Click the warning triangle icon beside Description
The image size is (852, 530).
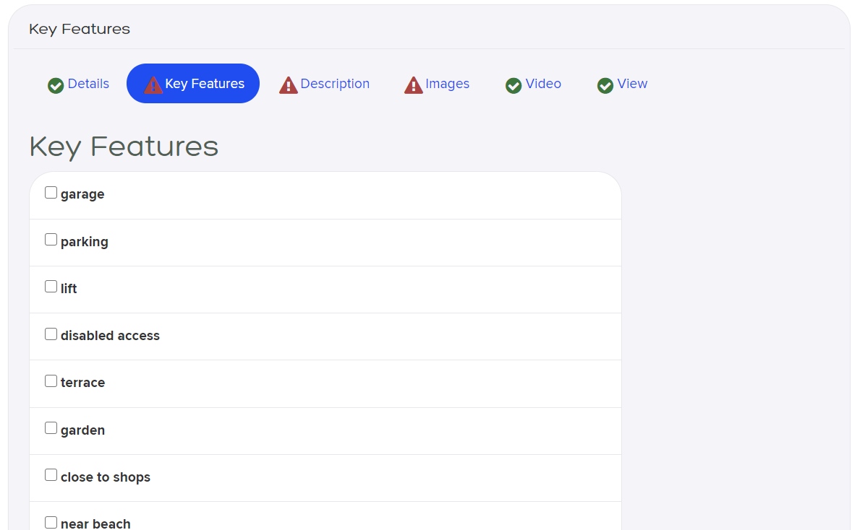point(288,84)
